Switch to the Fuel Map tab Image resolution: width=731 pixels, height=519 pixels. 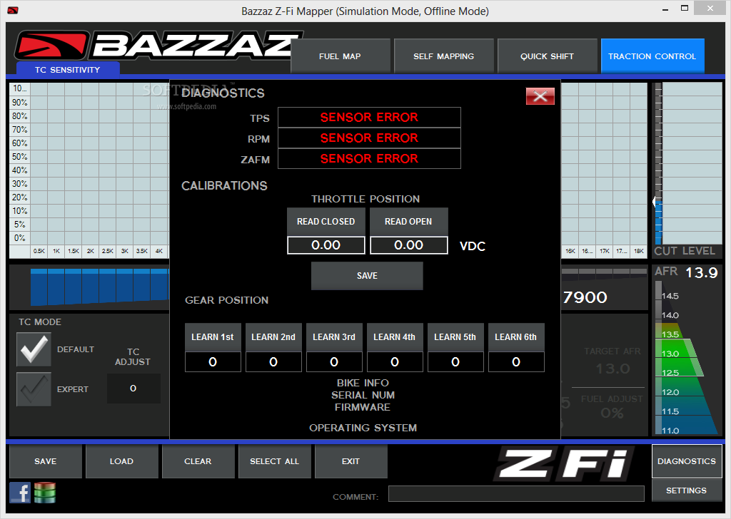point(340,56)
